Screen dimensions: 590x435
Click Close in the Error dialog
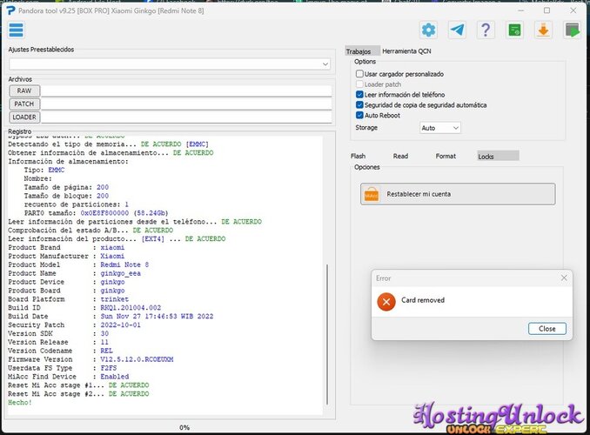547,329
